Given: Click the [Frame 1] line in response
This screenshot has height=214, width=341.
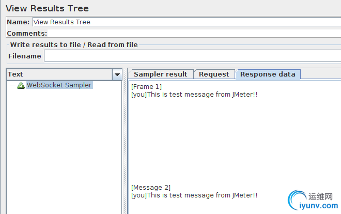Looking at the screenshot, I should [147, 87].
